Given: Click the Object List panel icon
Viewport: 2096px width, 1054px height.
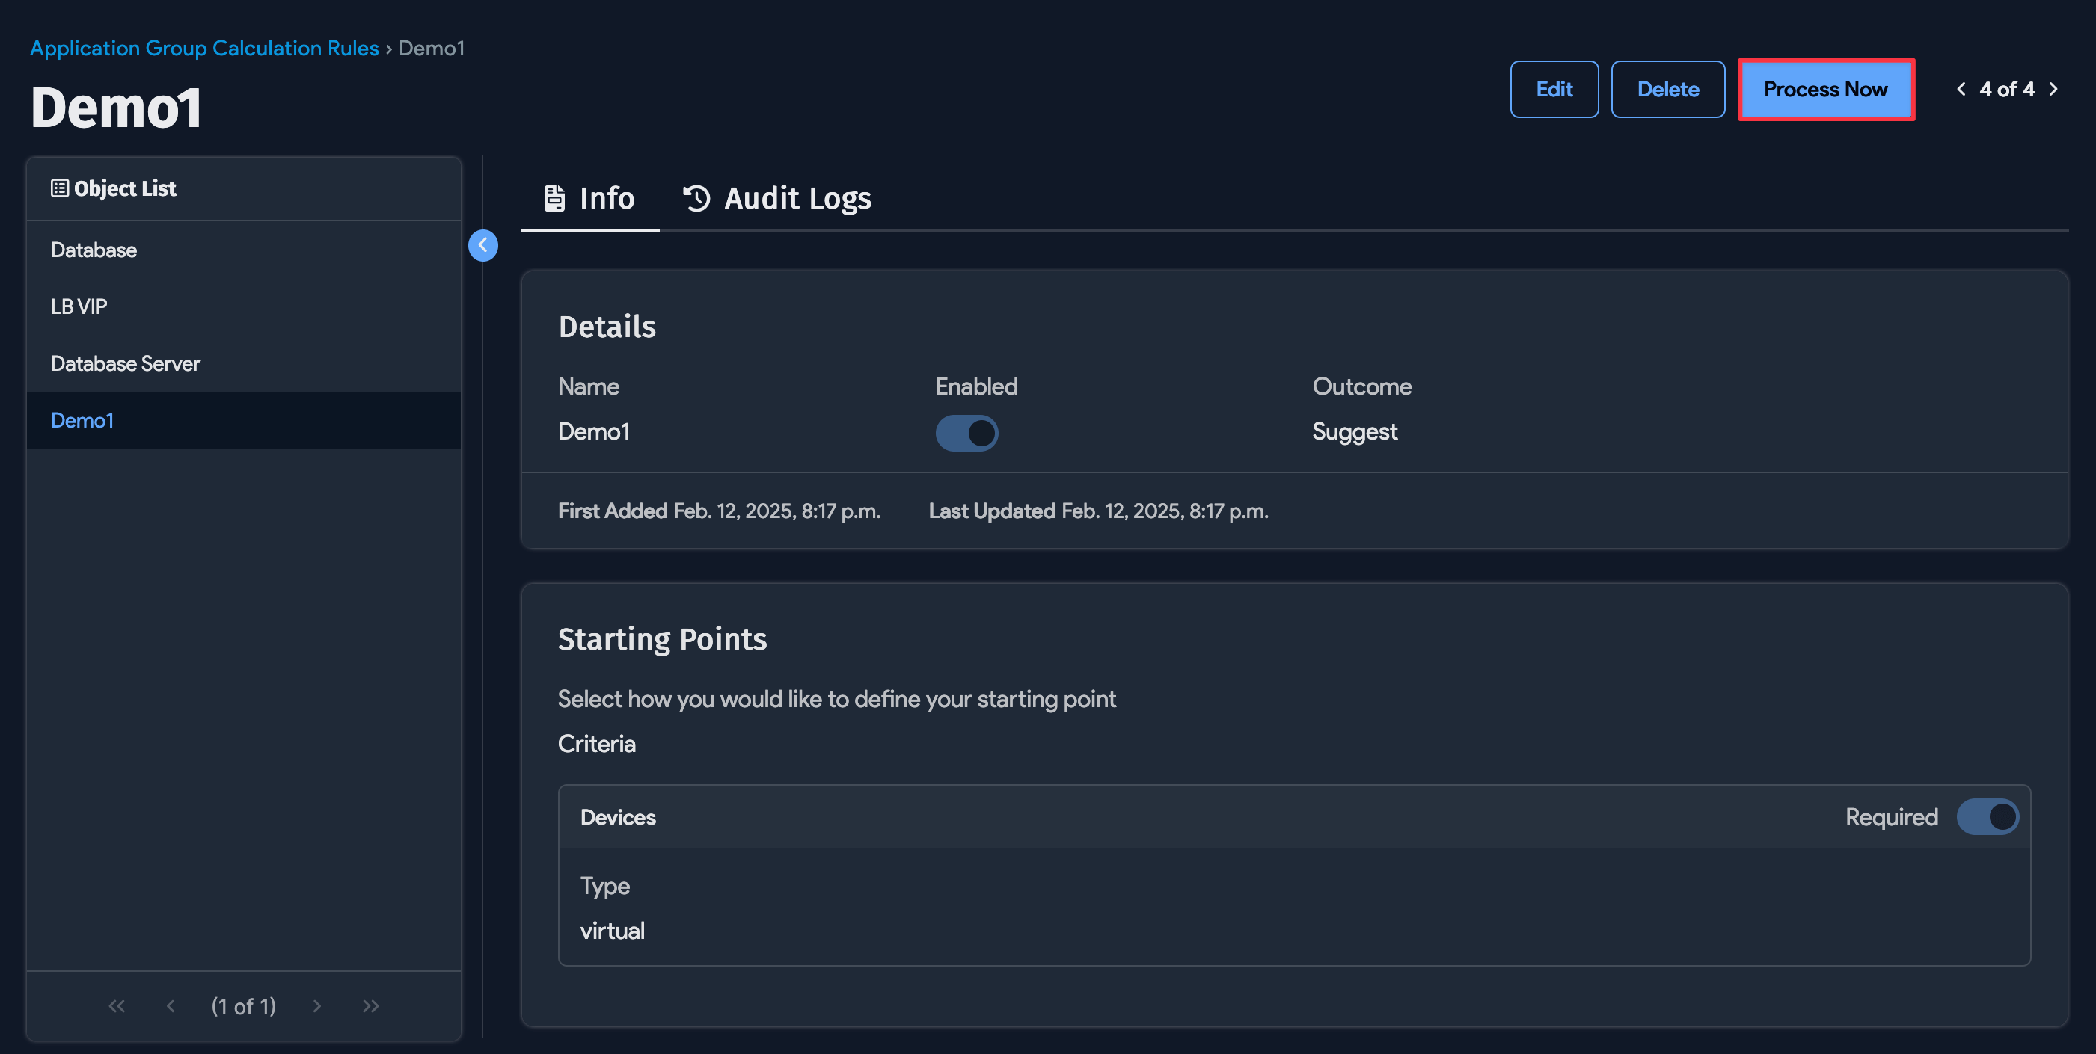Looking at the screenshot, I should [x=59, y=188].
